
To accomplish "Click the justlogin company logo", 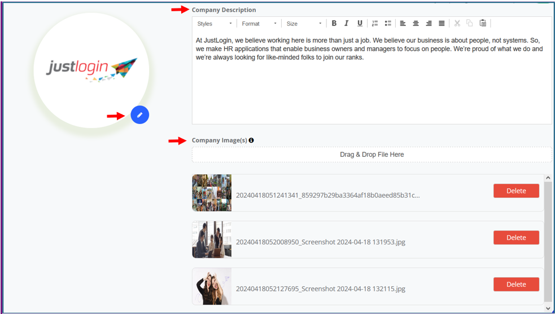I will pos(91,70).
